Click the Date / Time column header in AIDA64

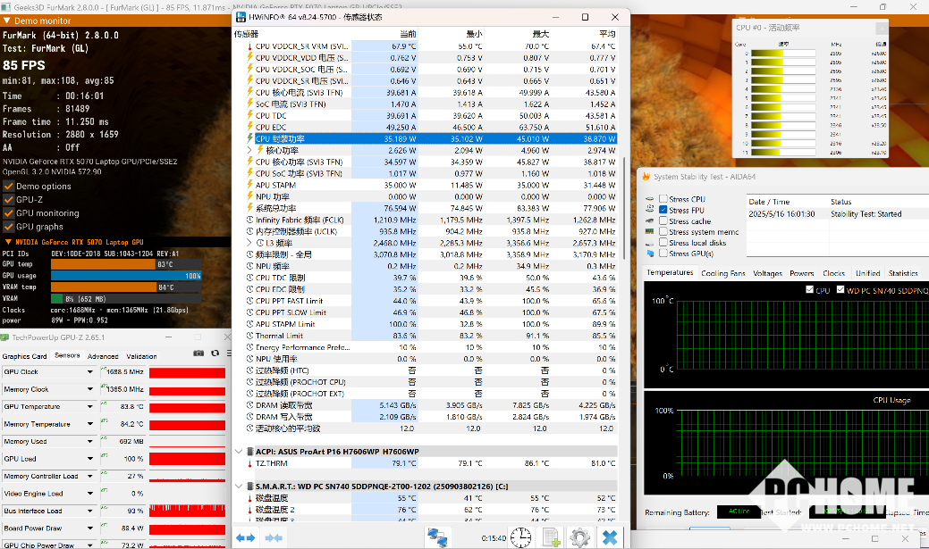tap(769, 202)
